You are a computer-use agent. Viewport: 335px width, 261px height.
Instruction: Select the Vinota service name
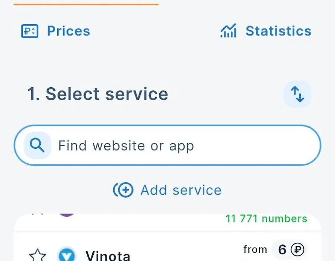[x=108, y=256]
